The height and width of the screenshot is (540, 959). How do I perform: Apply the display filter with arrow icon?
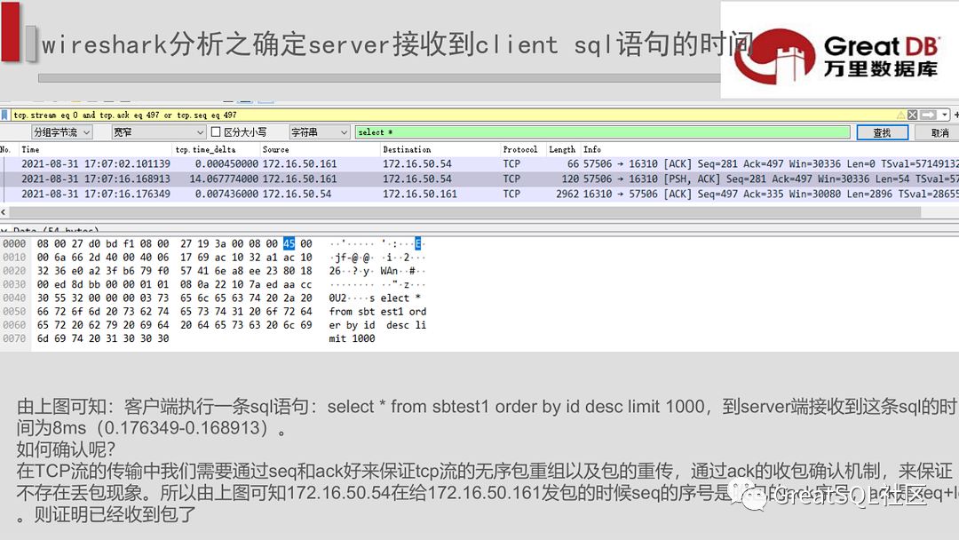(929, 115)
